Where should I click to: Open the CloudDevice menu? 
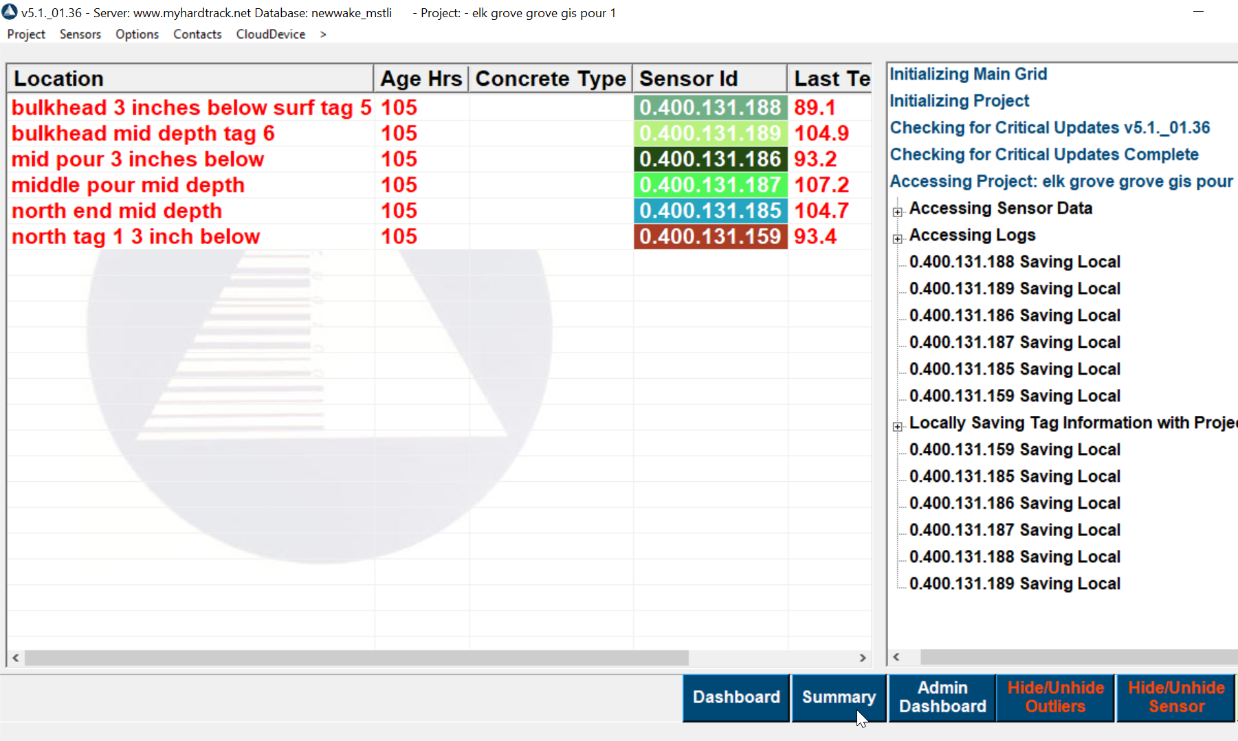271,34
